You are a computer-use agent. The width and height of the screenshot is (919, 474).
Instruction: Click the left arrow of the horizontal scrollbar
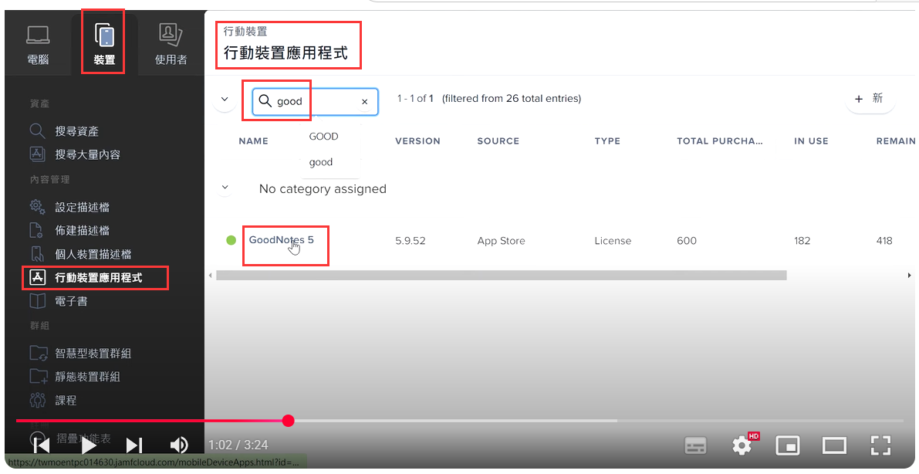click(x=211, y=275)
